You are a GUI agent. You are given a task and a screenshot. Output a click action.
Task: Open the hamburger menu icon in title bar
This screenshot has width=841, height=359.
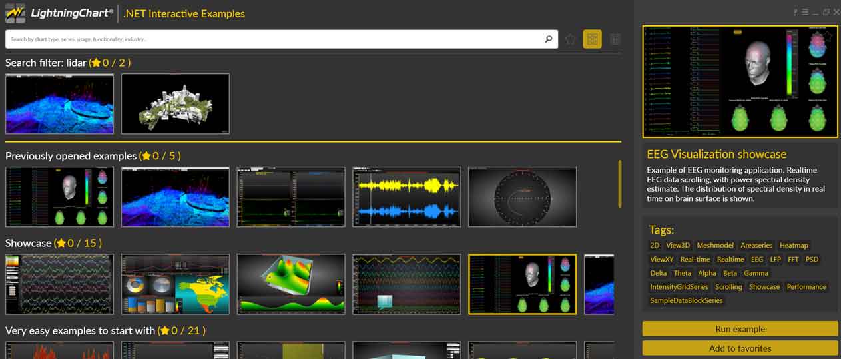804,12
